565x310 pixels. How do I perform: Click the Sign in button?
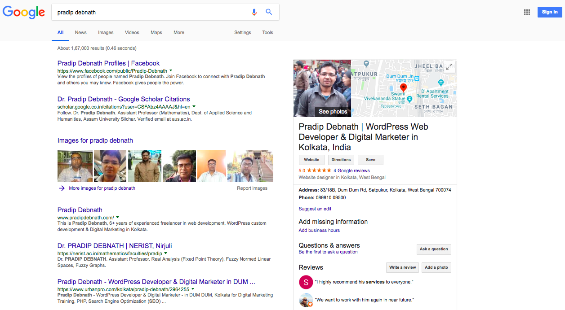point(550,12)
